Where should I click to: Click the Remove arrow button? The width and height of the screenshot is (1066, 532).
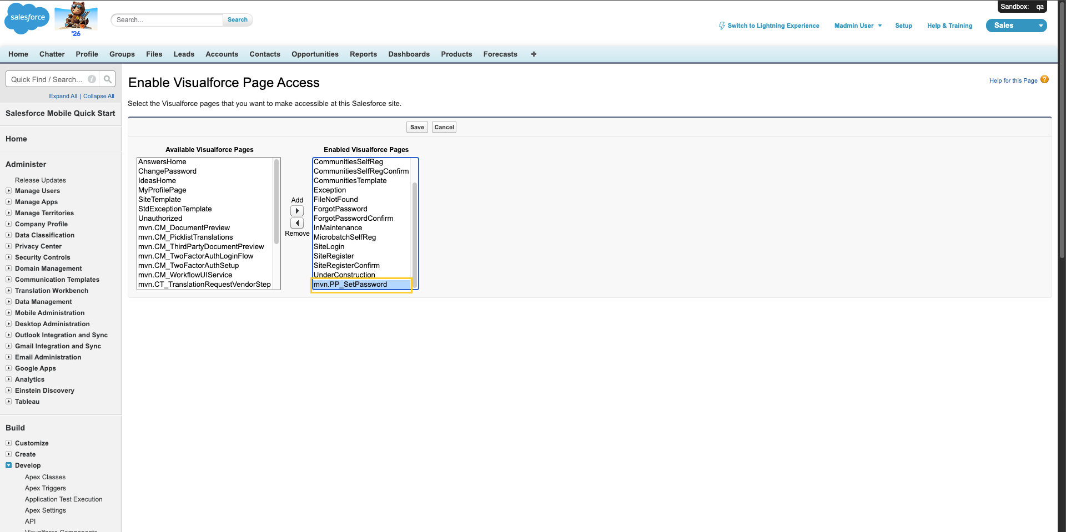297,223
